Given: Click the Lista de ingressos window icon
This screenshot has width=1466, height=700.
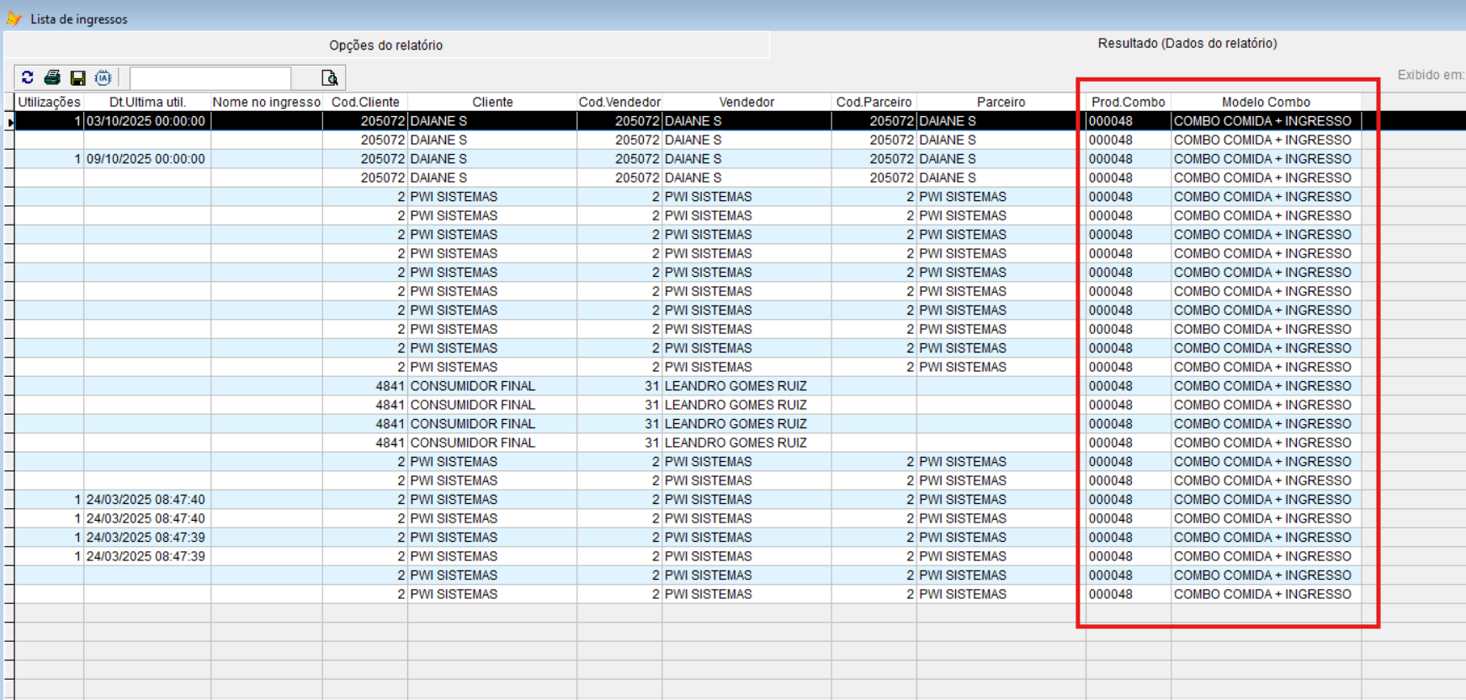Looking at the screenshot, I should pyautogui.click(x=14, y=19).
